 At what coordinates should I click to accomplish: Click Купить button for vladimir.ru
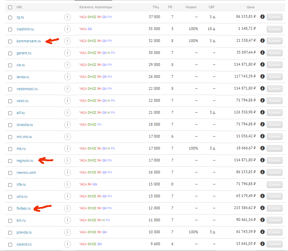pyautogui.click(x=275, y=29)
